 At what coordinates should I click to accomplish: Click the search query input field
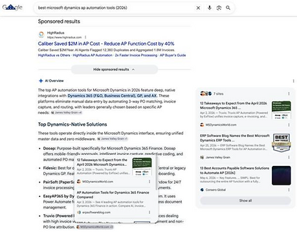pyautogui.click(x=115, y=8)
